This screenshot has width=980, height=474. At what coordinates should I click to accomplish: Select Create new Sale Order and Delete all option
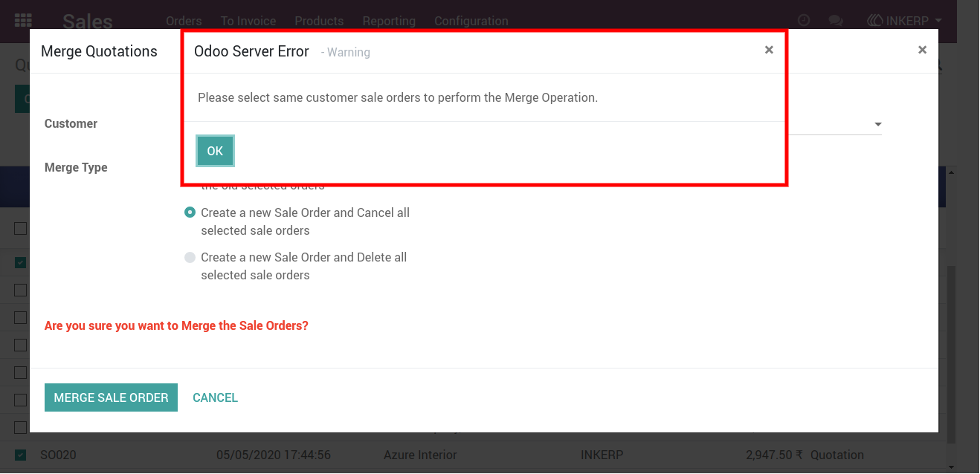pos(190,257)
